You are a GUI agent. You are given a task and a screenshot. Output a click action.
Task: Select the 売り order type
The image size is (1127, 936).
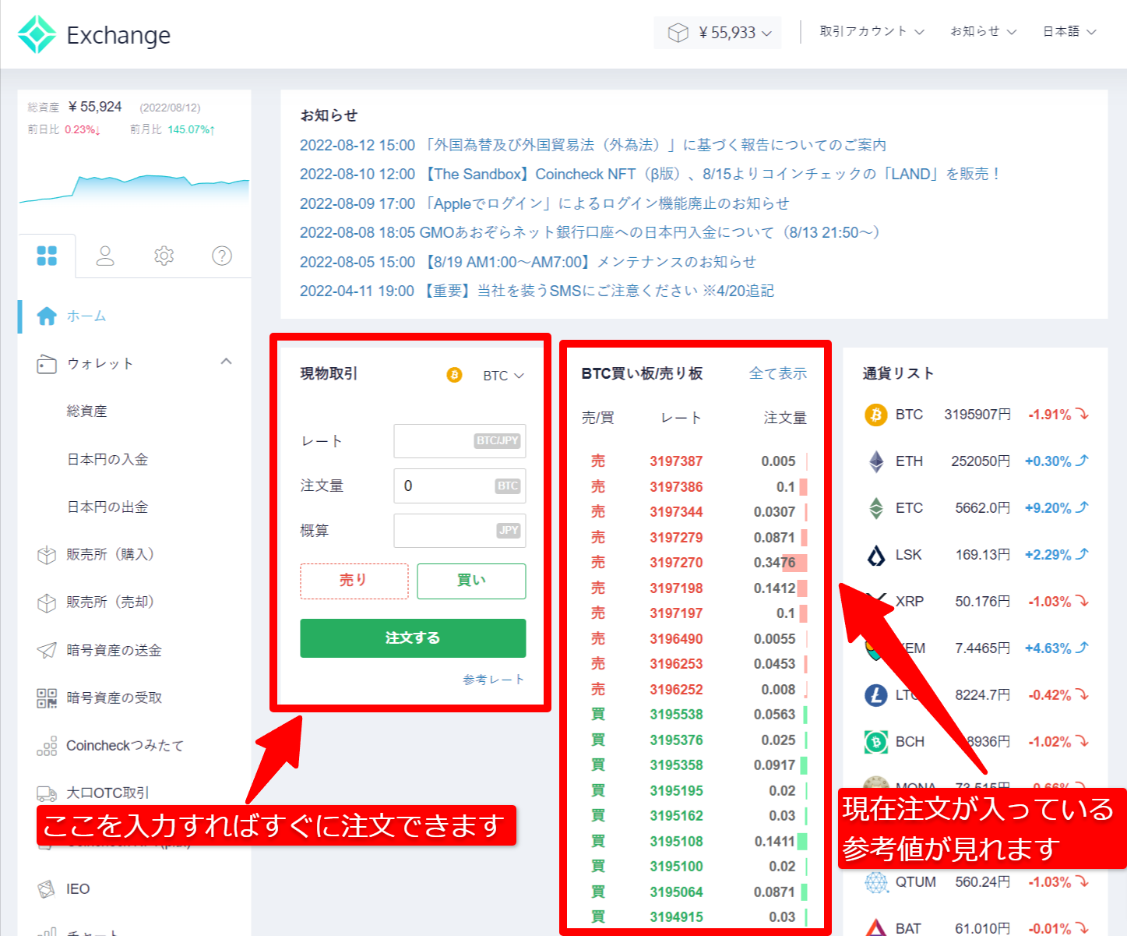pyautogui.click(x=354, y=581)
